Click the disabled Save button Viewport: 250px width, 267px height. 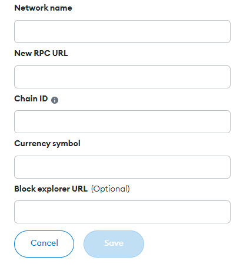click(114, 244)
